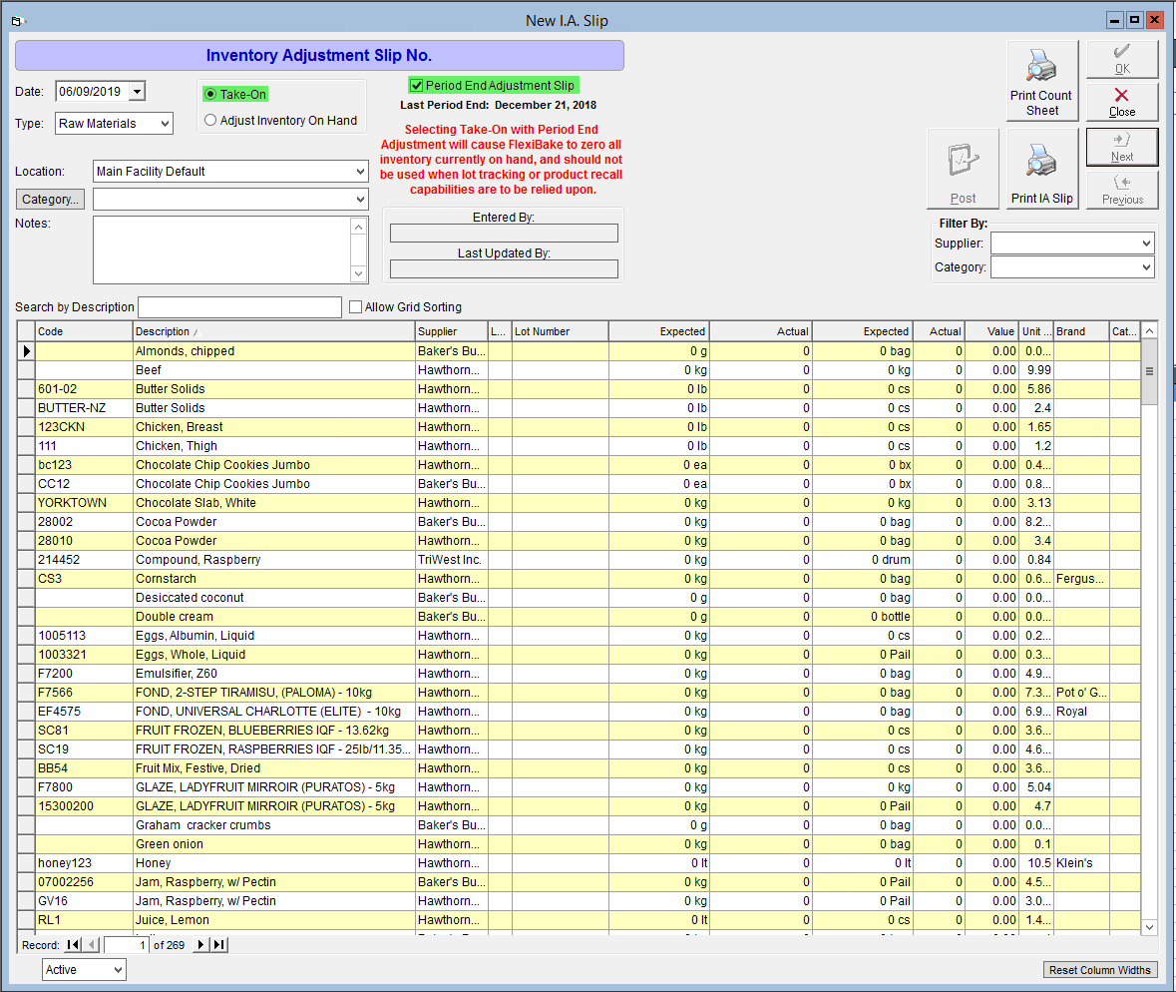Click the record number field
Image resolution: width=1176 pixels, height=992 pixels.
(x=126, y=945)
